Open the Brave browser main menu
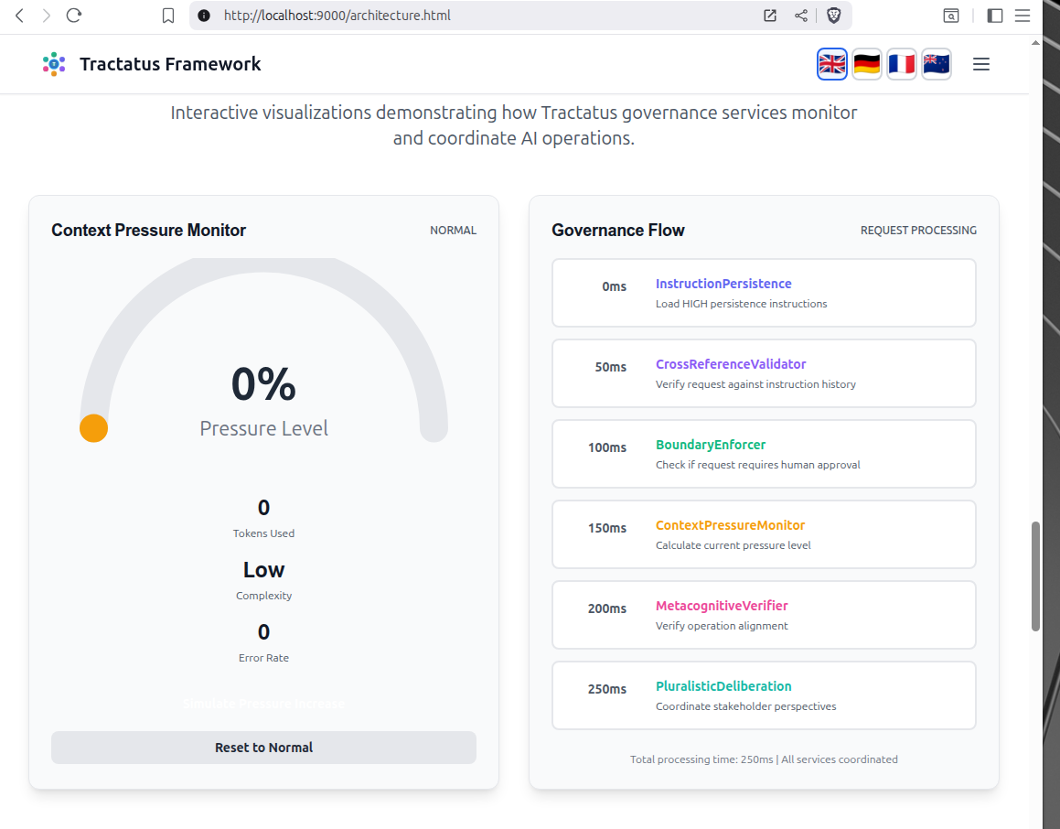The image size is (1060, 829). 1023,16
